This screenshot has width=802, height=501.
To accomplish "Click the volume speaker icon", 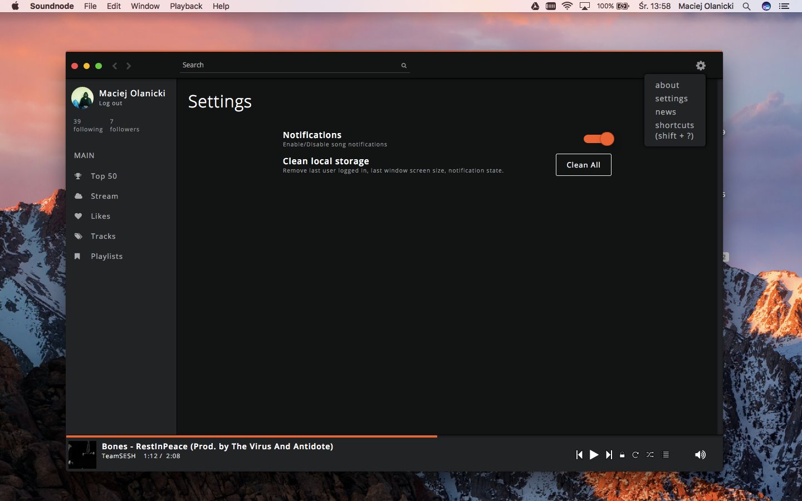I will click(x=700, y=455).
